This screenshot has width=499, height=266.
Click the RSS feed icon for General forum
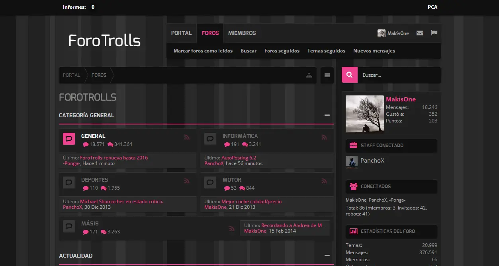pos(187,137)
